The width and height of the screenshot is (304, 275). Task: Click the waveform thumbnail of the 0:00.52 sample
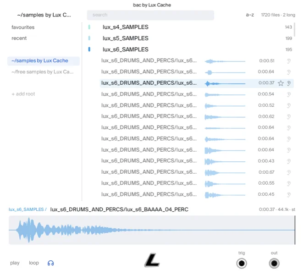(x=225, y=106)
